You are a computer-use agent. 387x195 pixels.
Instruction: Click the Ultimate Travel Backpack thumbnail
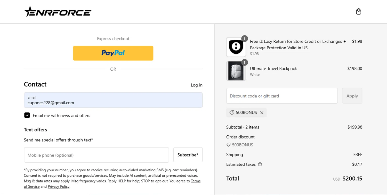click(236, 71)
